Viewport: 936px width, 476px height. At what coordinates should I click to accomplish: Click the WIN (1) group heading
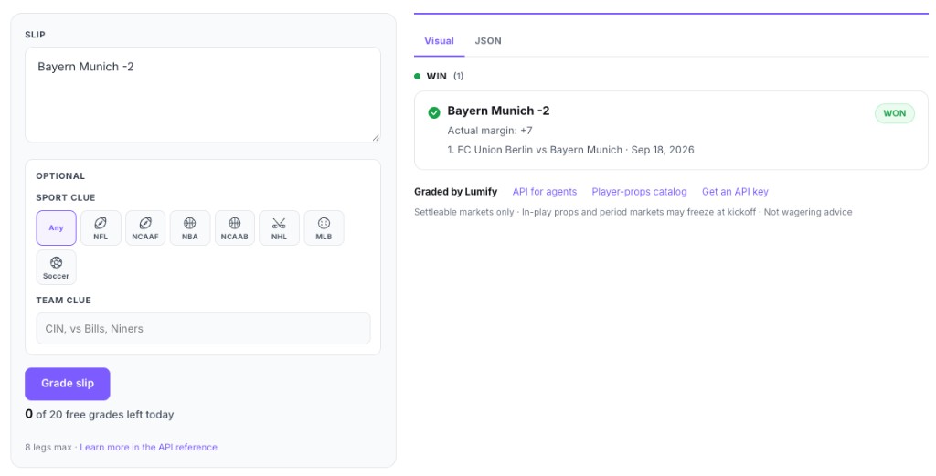click(439, 77)
